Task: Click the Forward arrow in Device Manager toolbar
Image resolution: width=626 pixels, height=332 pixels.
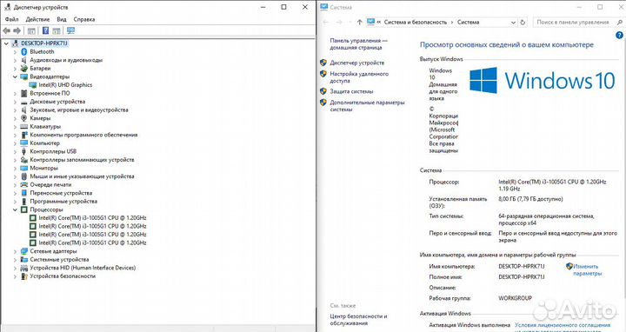Action: [x=17, y=30]
